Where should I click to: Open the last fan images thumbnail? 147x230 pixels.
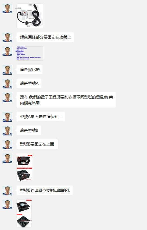click(x=24, y=213)
